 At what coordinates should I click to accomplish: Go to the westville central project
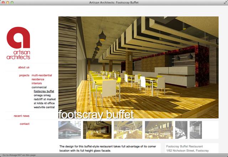point(44,107)
